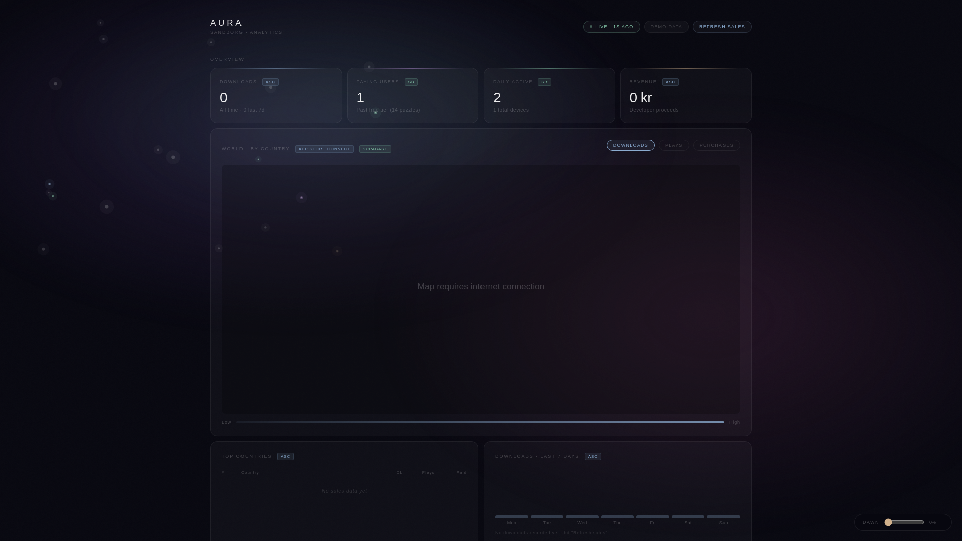The image size is (962, 541).
Task: Click the Wed bar in downloads chart
Action: pyautogui.click(x=582, y=516)
